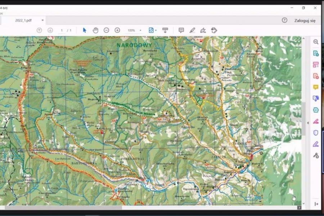Open the Sign document tool
Image resolution: width=324 pixels, height=216 pixels.
(x=203, y=30)
